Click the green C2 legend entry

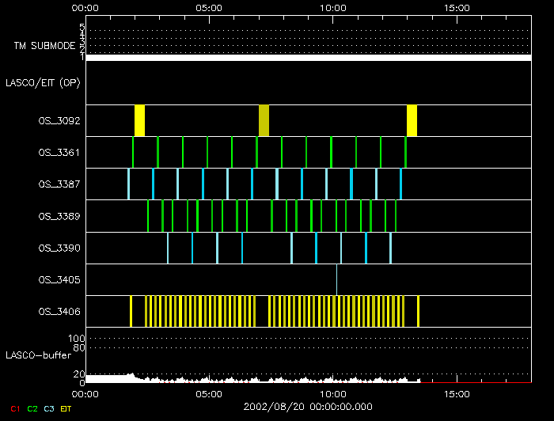coord(32,408)
